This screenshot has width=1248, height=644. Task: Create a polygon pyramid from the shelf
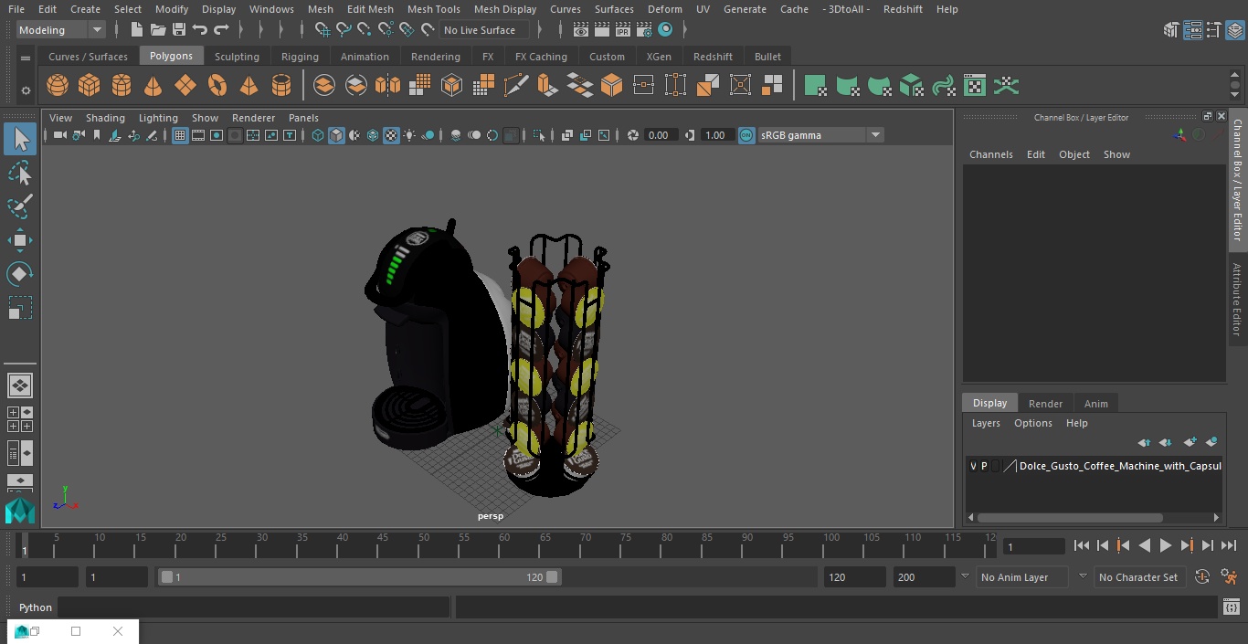[249, 86]
